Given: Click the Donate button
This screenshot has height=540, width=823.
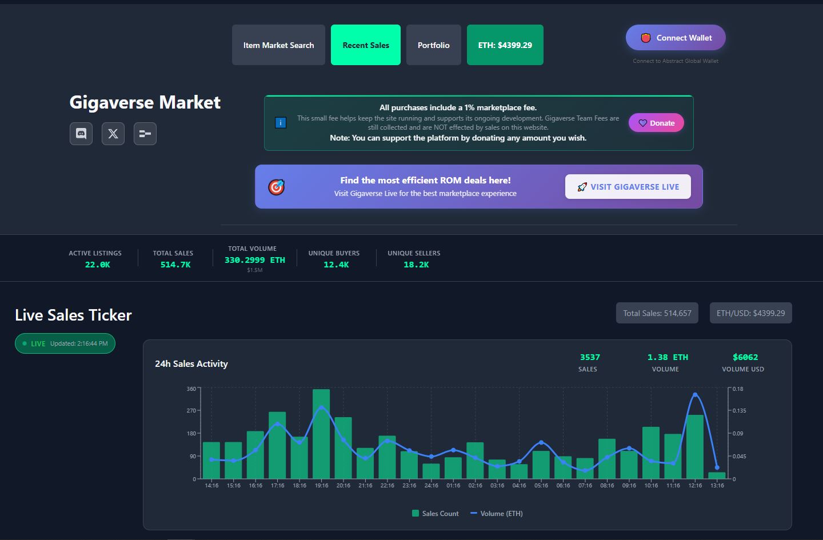Looking at the screenshot, I should pyautogui.click(x=656, y=123).
